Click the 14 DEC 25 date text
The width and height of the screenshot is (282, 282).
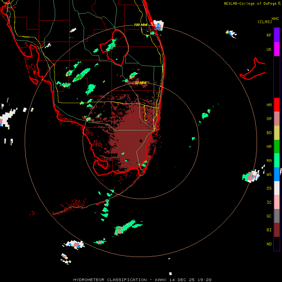[182, 280]
